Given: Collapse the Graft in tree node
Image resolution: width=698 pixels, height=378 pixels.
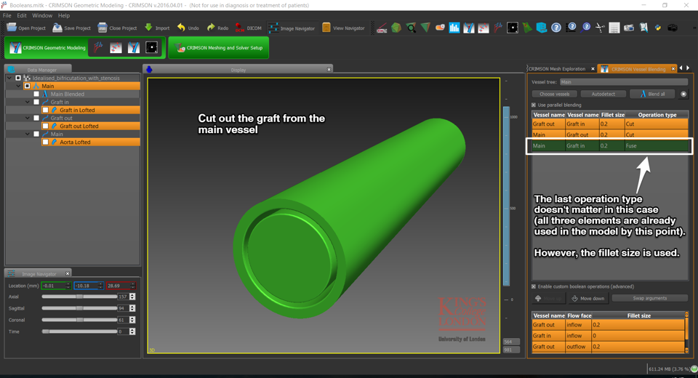Looking at the screenshot, I should 28,102.
